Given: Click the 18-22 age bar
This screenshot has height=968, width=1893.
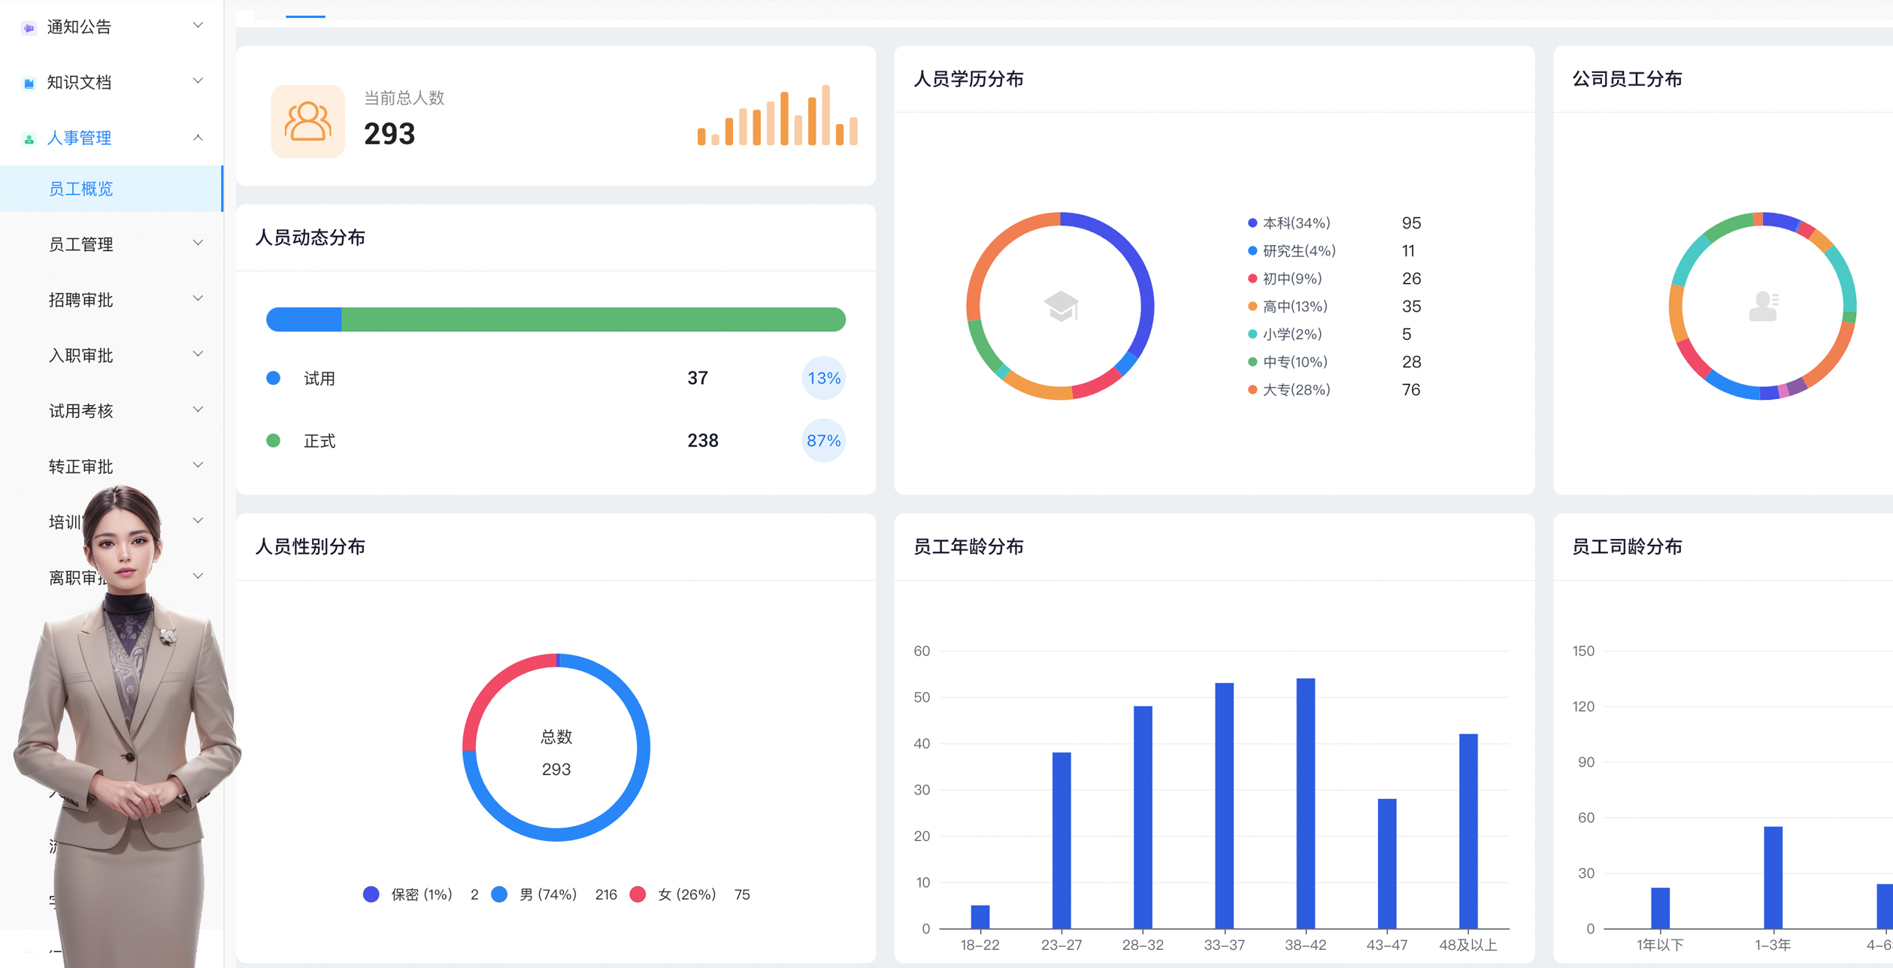Looking at the screenshot, I should coord(980,917).
